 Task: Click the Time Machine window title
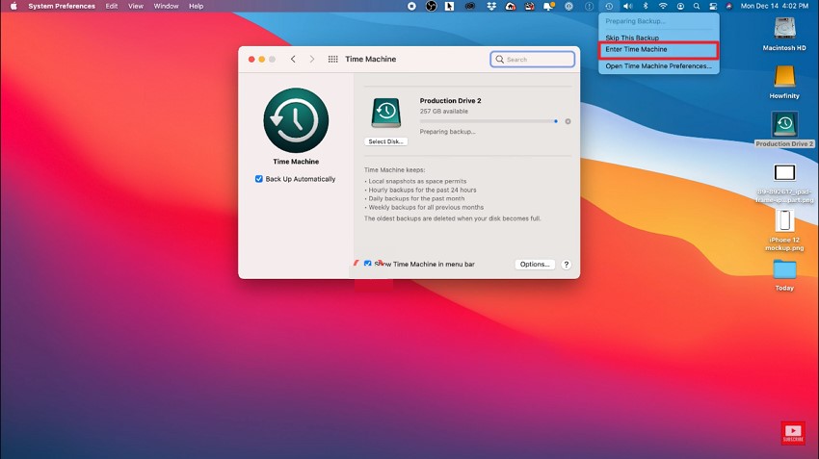pos(370,60)
